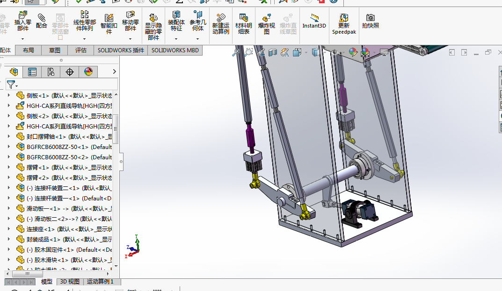Select (-) 连接杆装置二<1> in tree
The height and width of the screenshot is (291, 502).
(64, 188)
